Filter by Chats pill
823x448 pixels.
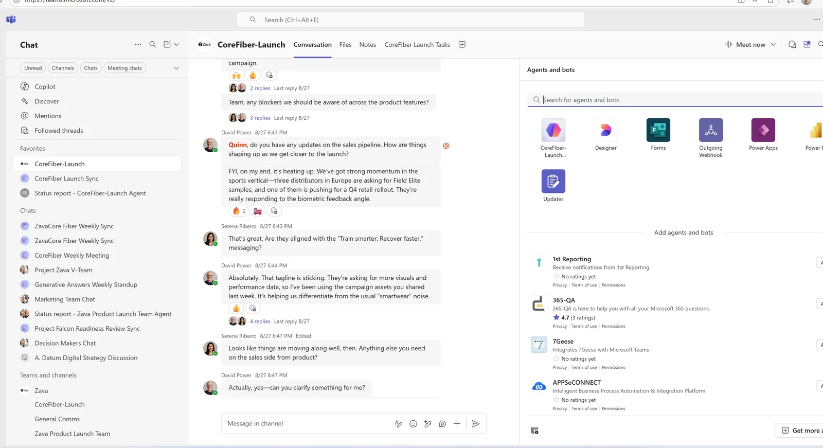[91, 68]
